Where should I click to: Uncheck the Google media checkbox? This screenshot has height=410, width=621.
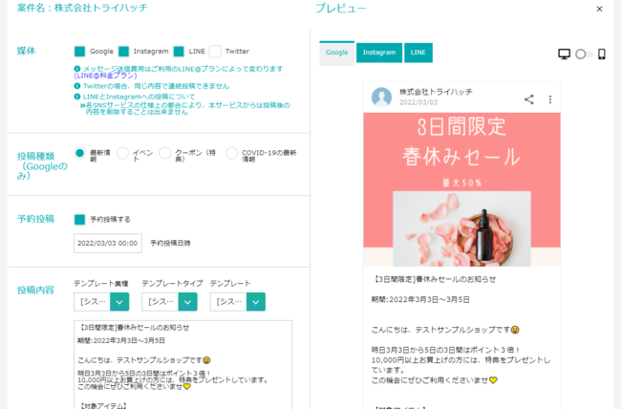[x=80, y=52]
